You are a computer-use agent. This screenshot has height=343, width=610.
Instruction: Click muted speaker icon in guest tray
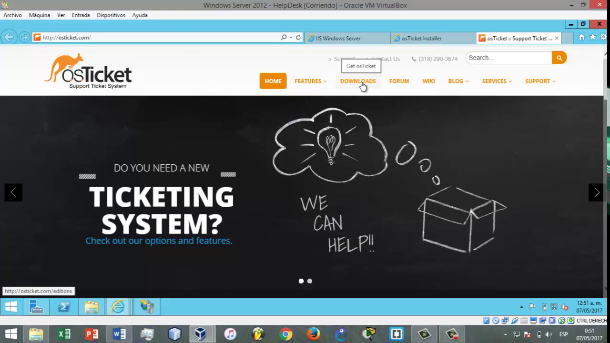565,307
